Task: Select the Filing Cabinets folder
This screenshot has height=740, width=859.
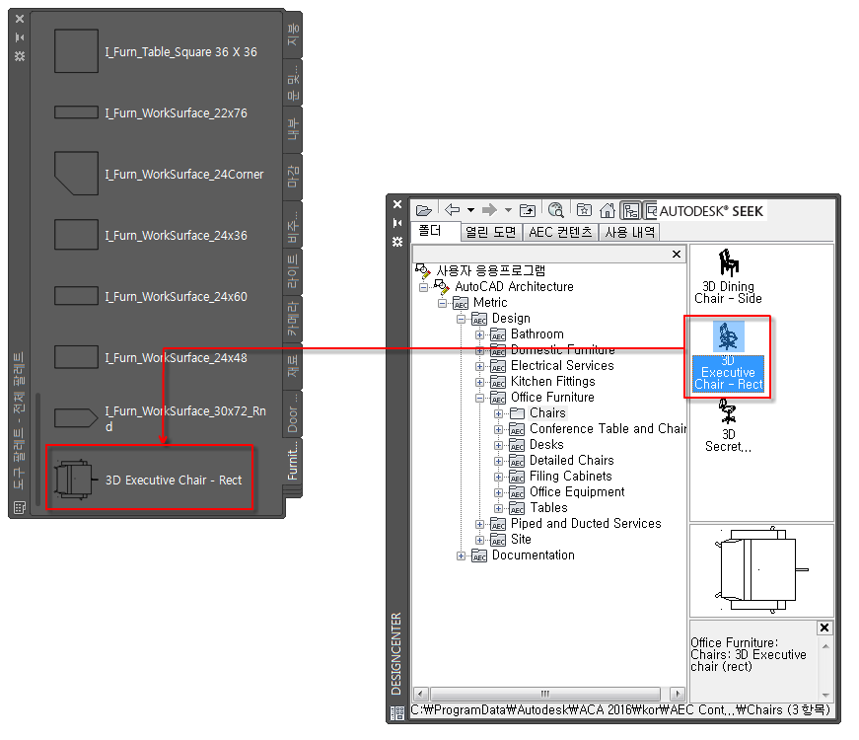Action: [561, 477]
